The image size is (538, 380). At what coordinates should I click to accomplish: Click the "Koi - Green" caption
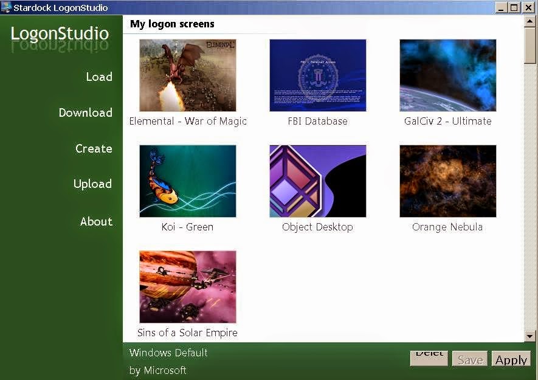point(187,227)
